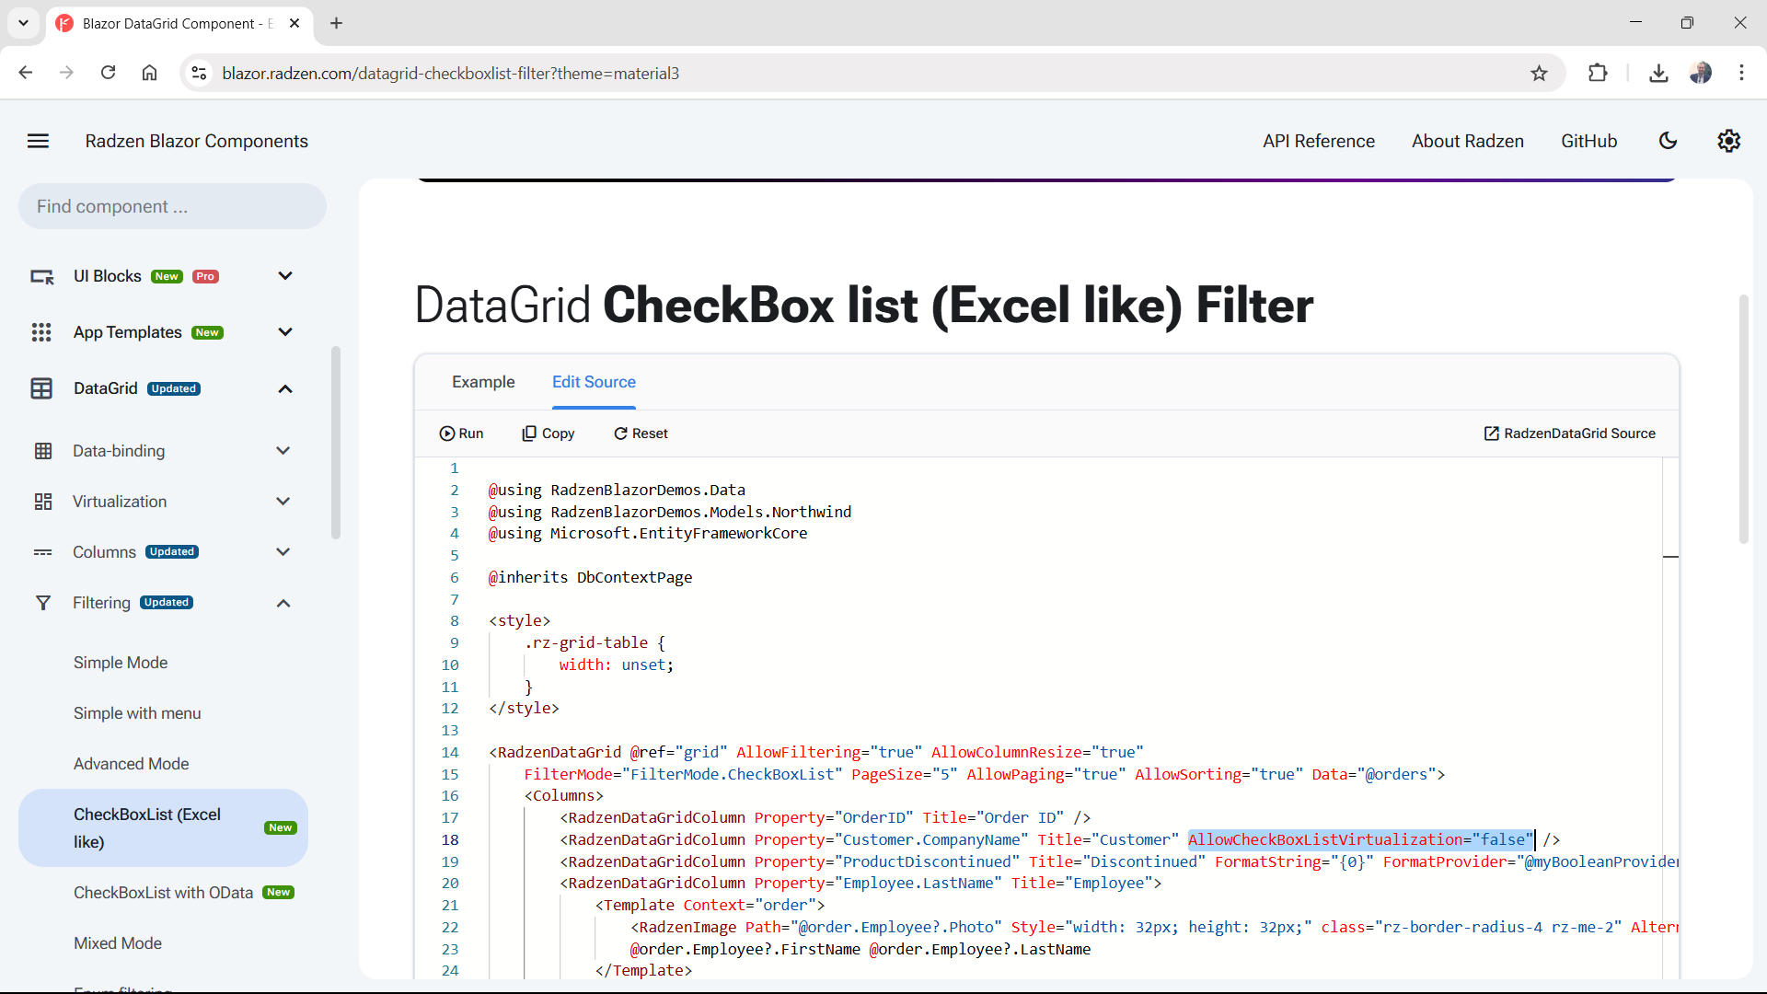Open browser downloads icon
This screenshot has height=994, width=1767.
(x=1658, y=74)
